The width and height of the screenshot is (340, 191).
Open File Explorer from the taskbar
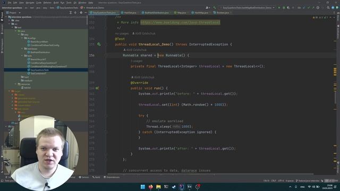(x=158, y=187)
